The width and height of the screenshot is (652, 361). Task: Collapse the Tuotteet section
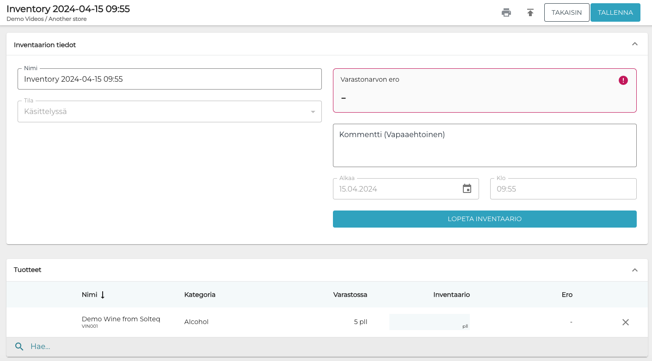click(635, 270)
